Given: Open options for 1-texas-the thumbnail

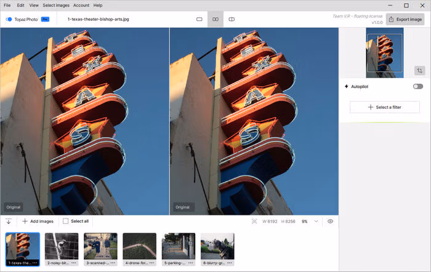Looking at the screenshot, I should pos(34,263).
